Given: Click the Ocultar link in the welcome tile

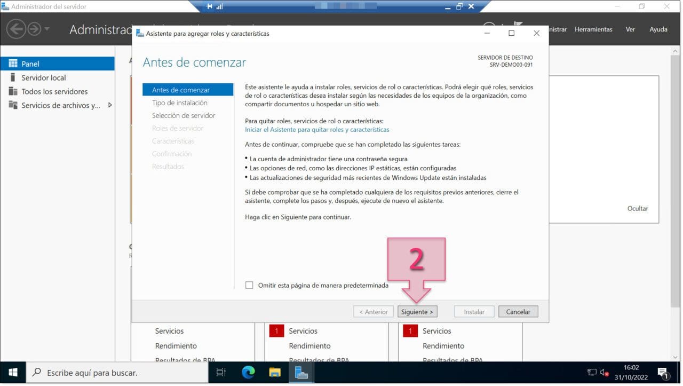Looking at the screenshot, I should [x=638, y=209].
